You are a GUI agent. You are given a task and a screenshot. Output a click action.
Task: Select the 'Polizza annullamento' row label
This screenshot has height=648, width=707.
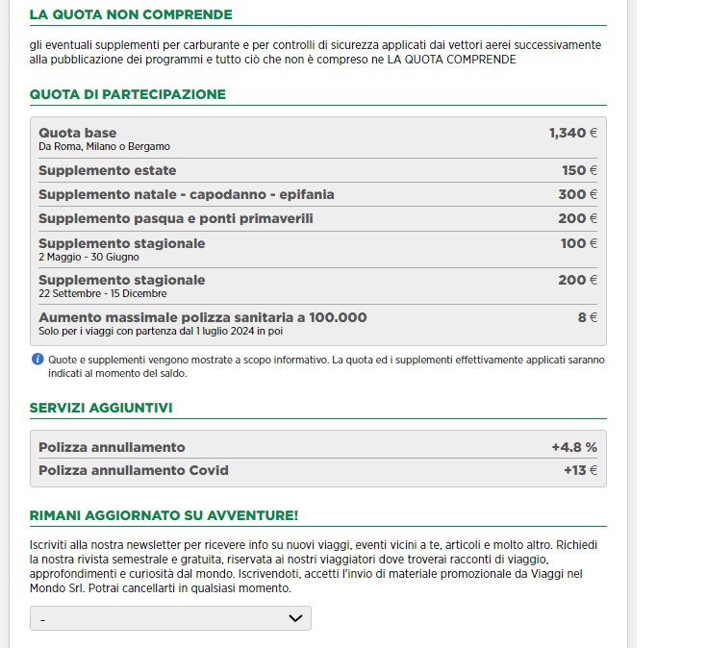pyautogui.click(x=112, y=447)
